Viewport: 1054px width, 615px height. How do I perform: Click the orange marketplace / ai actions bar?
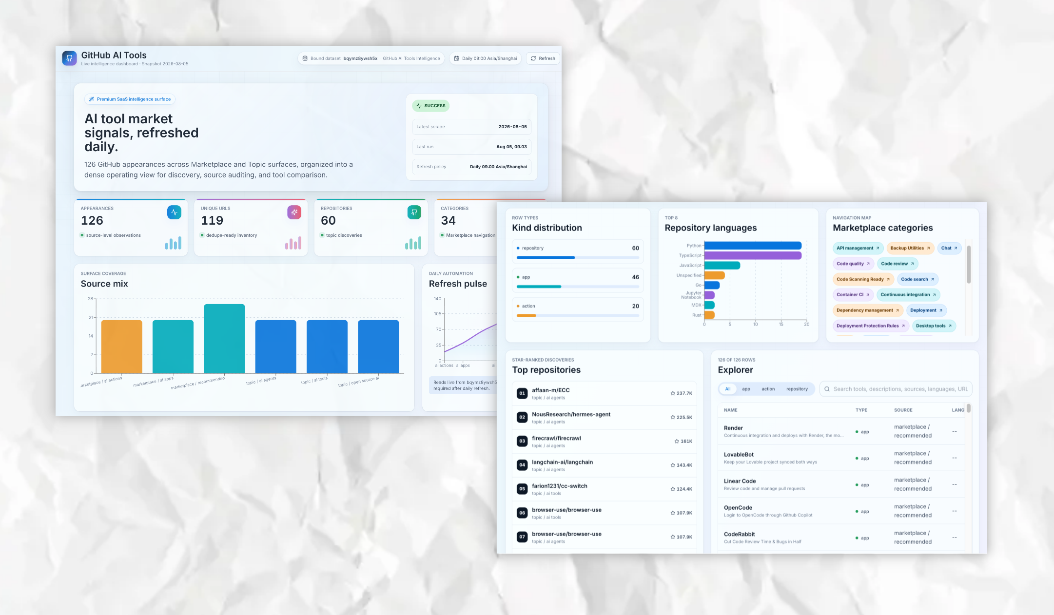[x=122, y=346]
